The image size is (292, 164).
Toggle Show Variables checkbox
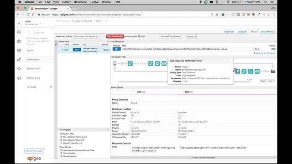[x=61, y=153]
